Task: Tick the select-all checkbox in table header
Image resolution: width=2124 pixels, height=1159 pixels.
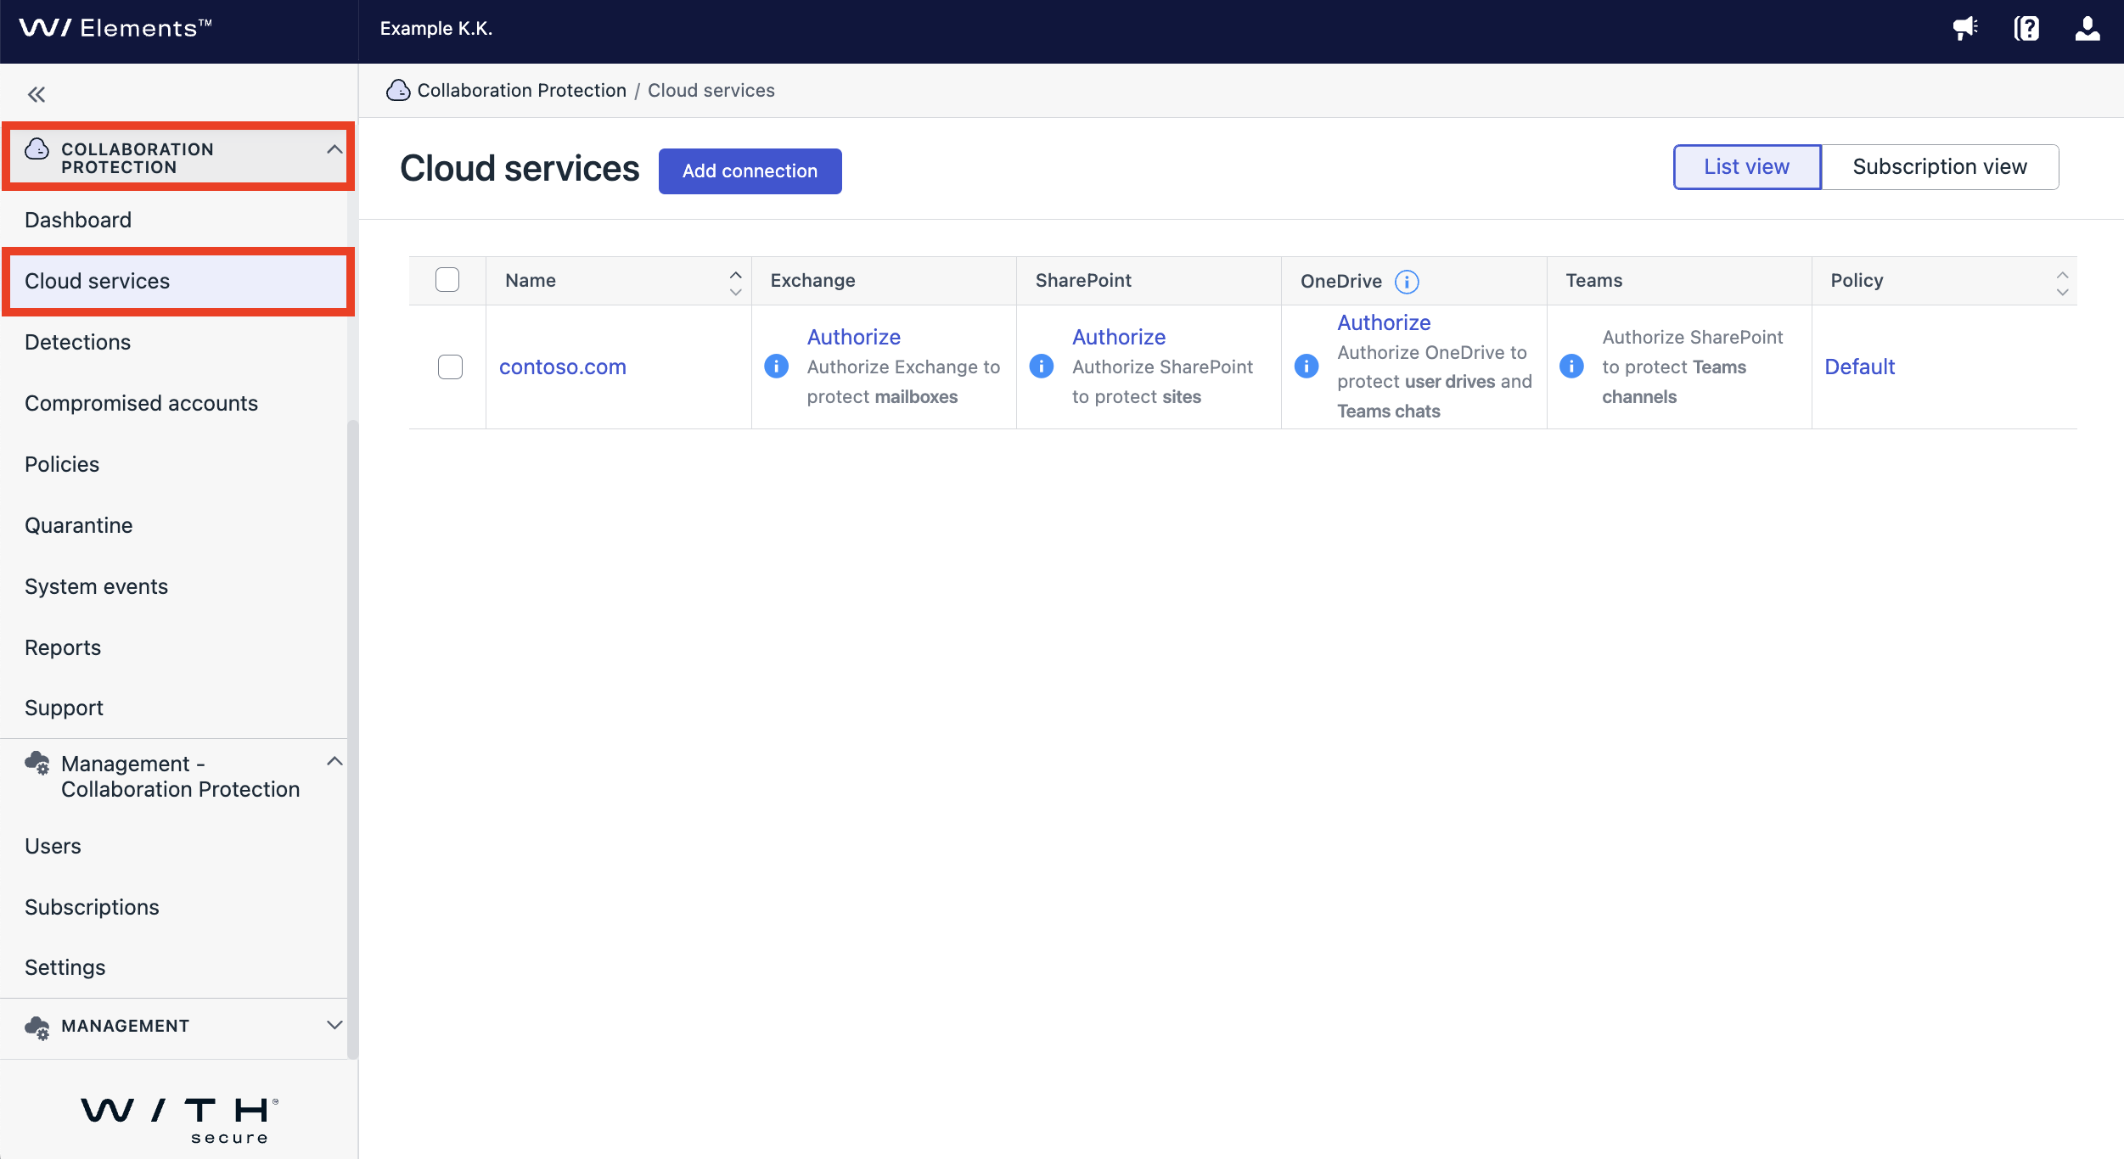Action: pos(447,280)
